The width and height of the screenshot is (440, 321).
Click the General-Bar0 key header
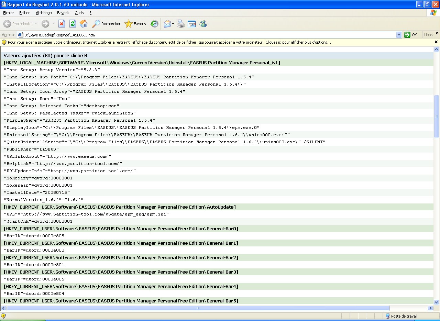pyautogui.click(x=121, y=229)
